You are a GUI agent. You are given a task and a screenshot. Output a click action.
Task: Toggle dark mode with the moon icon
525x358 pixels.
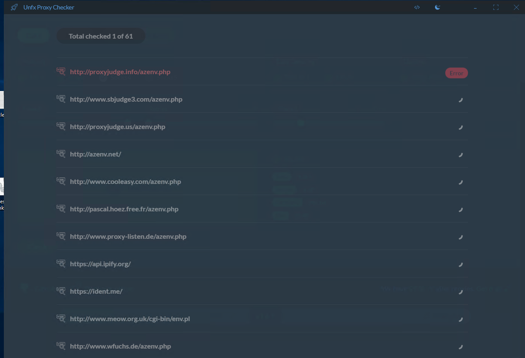[437, 7]
